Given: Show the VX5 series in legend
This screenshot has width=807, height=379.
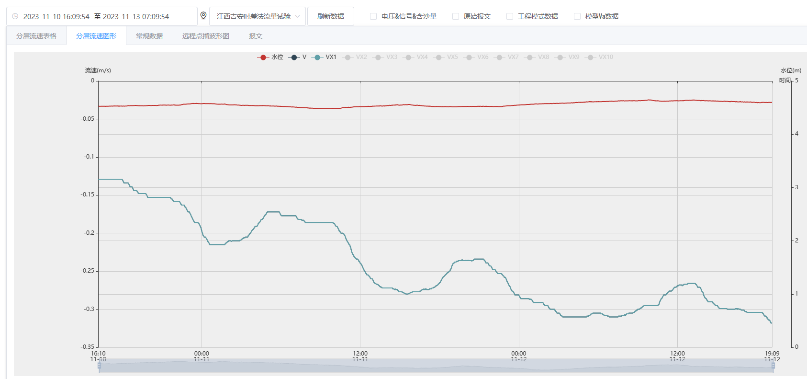Looking at the screenshot, I should (446, 57).
